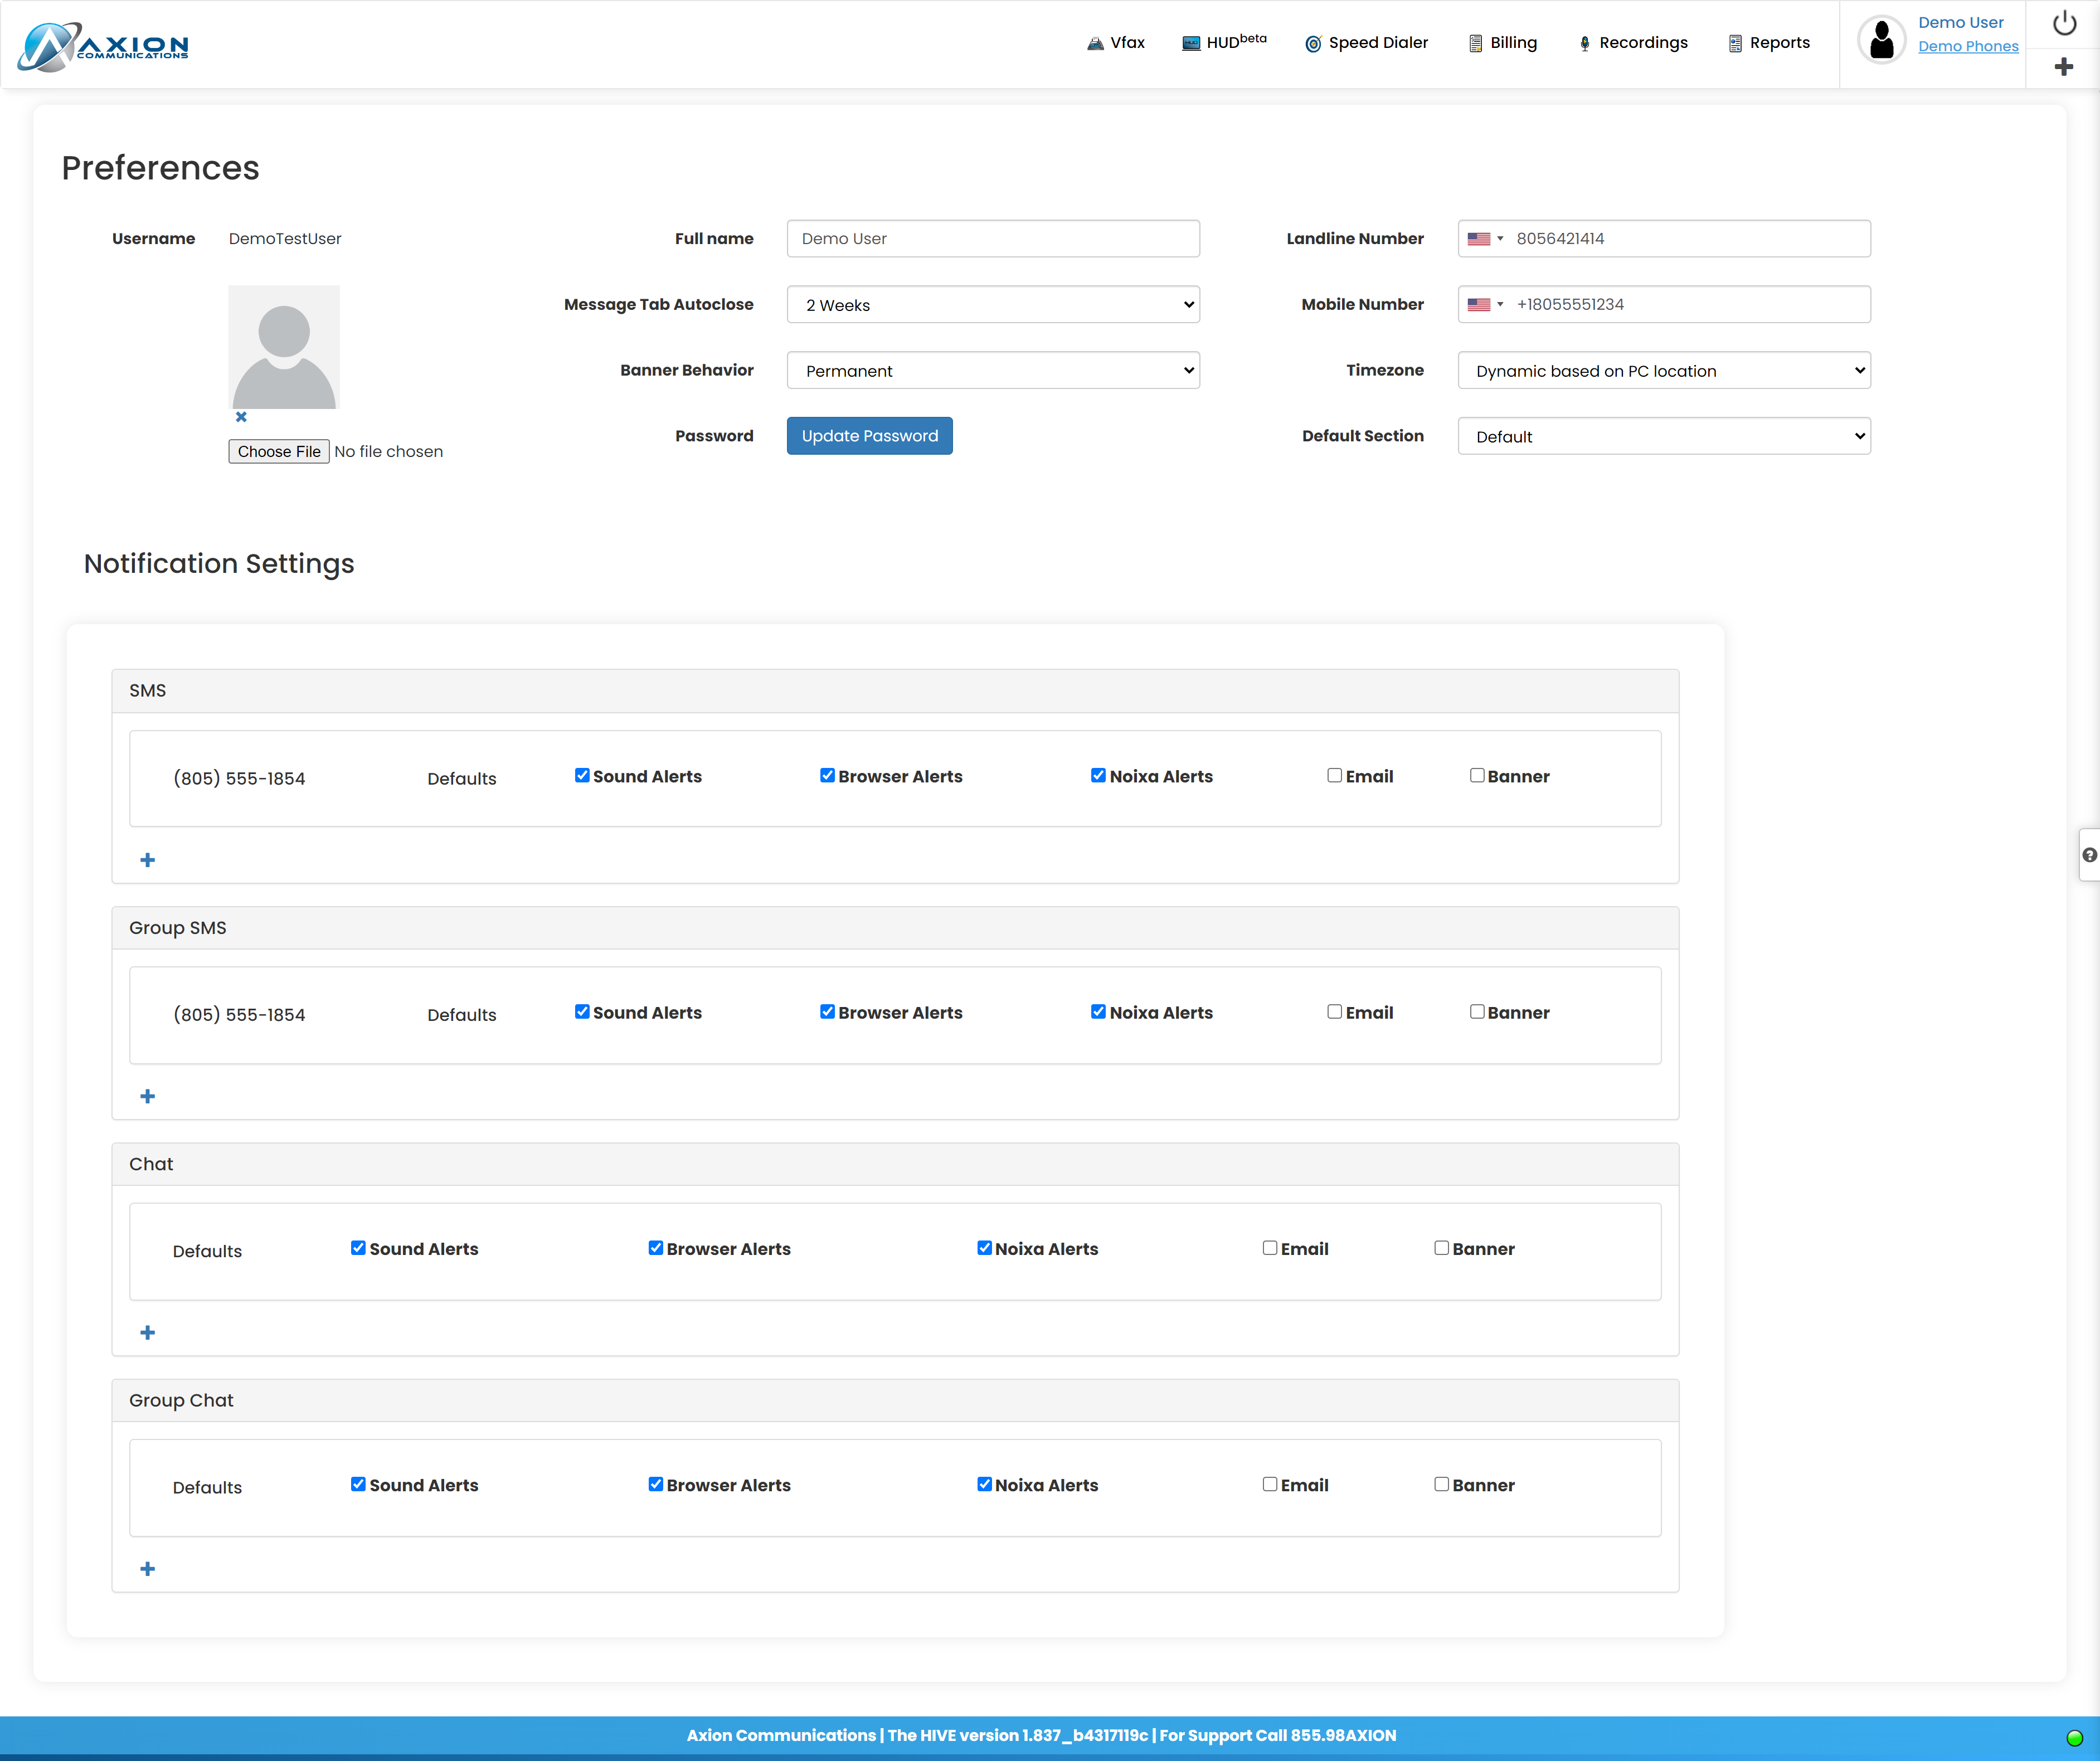Screen dimensions: 2100x1761
Task: Uncheck SMS Noixa Alerts checkbox
Action: (1098, 775)
